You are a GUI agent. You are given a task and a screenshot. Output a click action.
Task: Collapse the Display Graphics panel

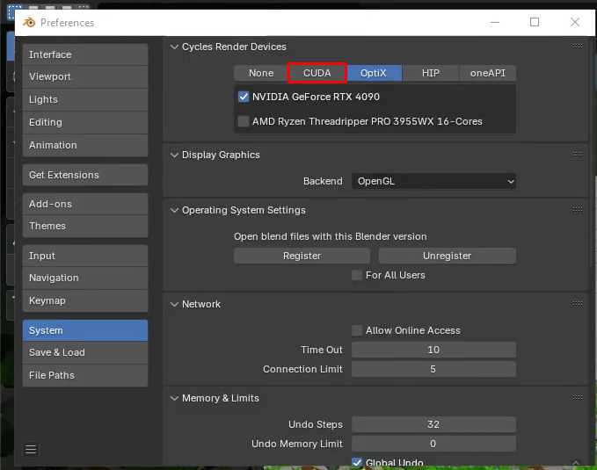click(x=174, y=155)
